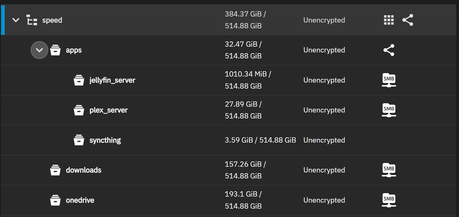Select the downloads dataset name
The width and height of the screenshot is (459, 217).
84,170
